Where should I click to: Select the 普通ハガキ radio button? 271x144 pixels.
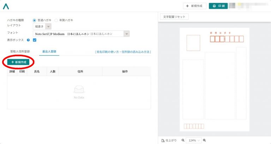click(34, 20)
